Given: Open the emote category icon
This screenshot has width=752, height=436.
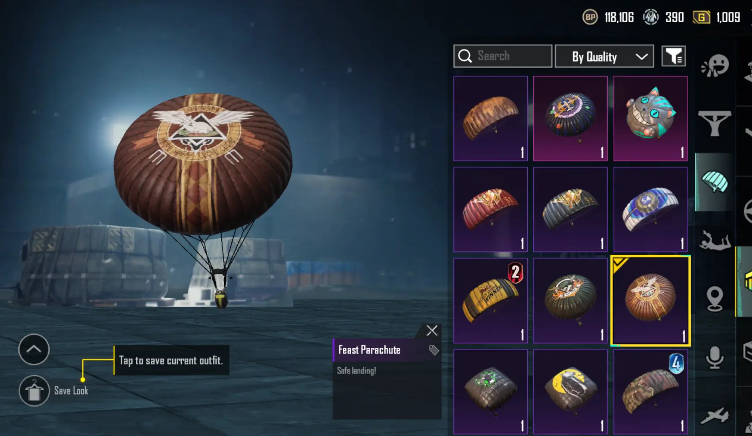Looking at the screenshot, I should (715, 66).
